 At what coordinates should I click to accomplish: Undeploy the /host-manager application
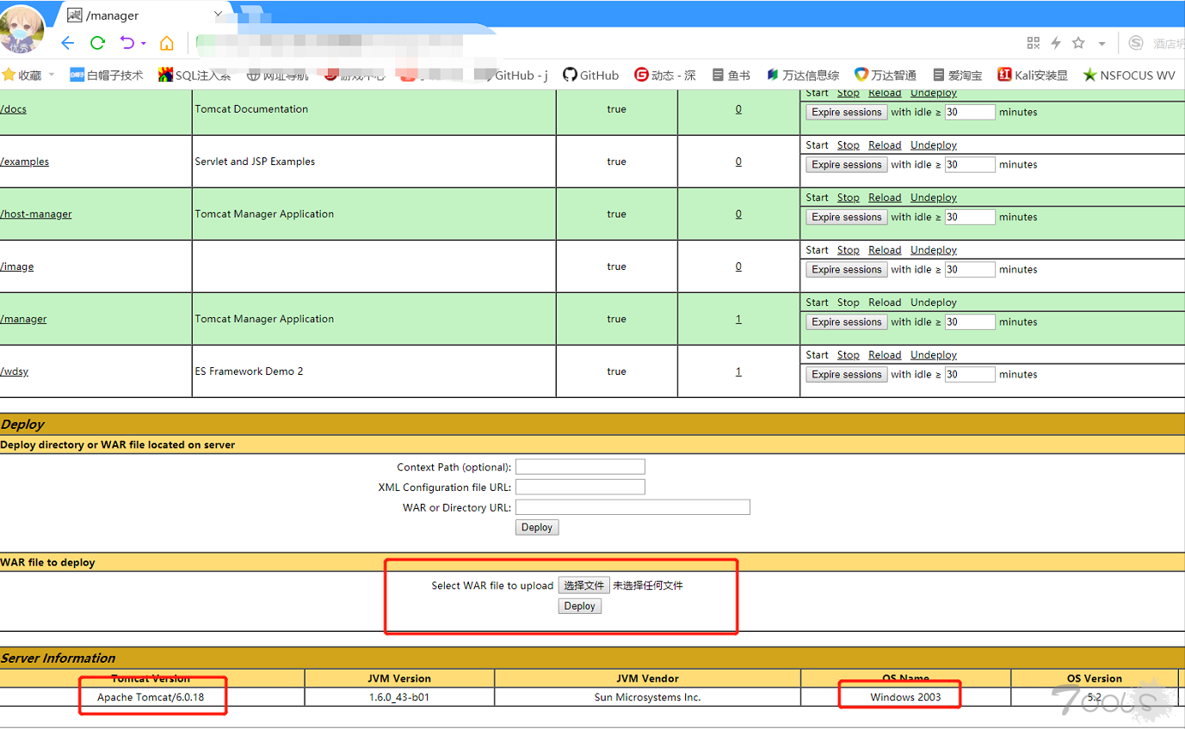click(934, 198)
